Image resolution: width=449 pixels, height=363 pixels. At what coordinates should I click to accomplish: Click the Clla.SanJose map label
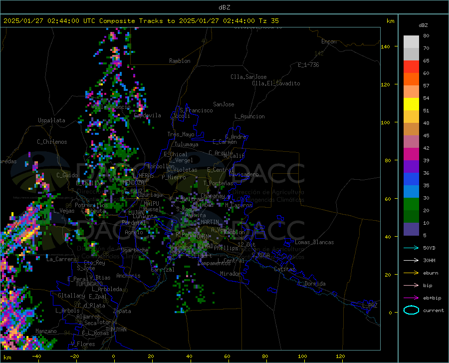click(x=248, y=77)
